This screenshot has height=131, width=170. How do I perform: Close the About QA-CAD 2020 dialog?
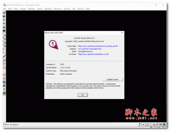pos(122,33)
